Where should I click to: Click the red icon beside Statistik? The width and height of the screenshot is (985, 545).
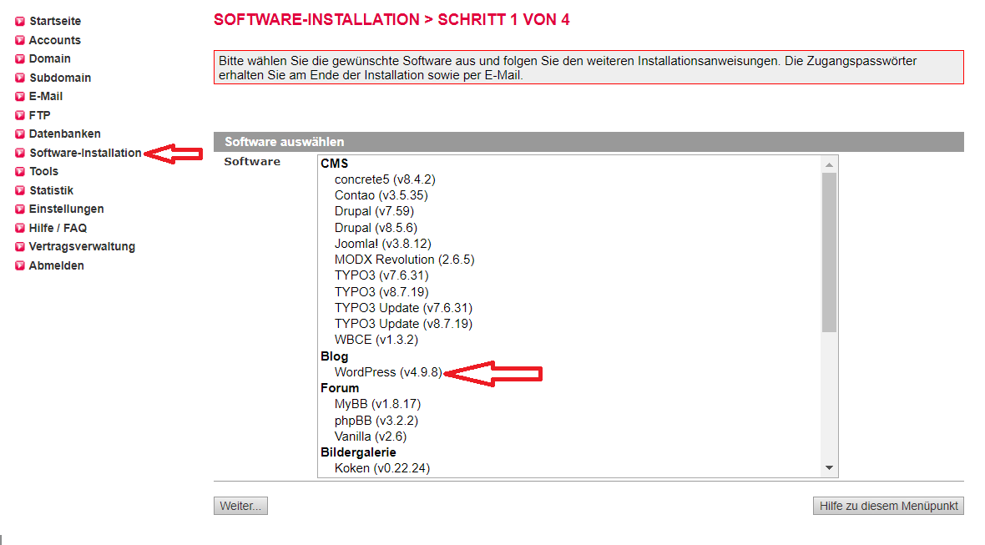point(20,190)
